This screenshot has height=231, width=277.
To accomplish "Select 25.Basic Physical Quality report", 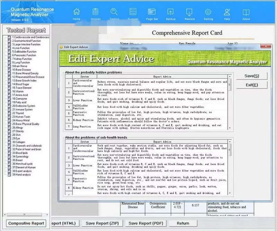I will coord(26,124).
